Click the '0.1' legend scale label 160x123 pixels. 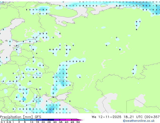tap(3, 122)
